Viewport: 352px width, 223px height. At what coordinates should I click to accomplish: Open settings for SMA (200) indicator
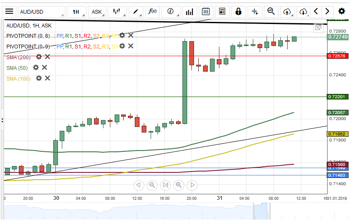click(39, 57)
